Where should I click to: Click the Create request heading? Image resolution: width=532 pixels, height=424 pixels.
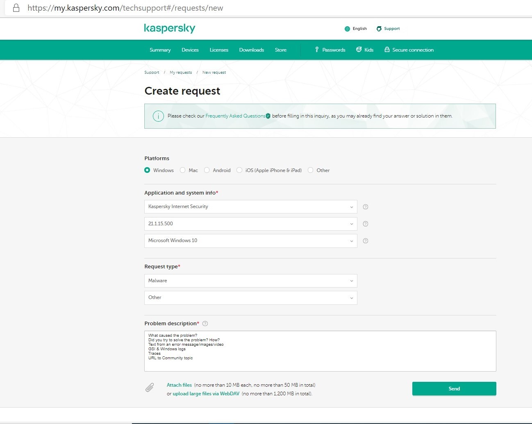182,91
